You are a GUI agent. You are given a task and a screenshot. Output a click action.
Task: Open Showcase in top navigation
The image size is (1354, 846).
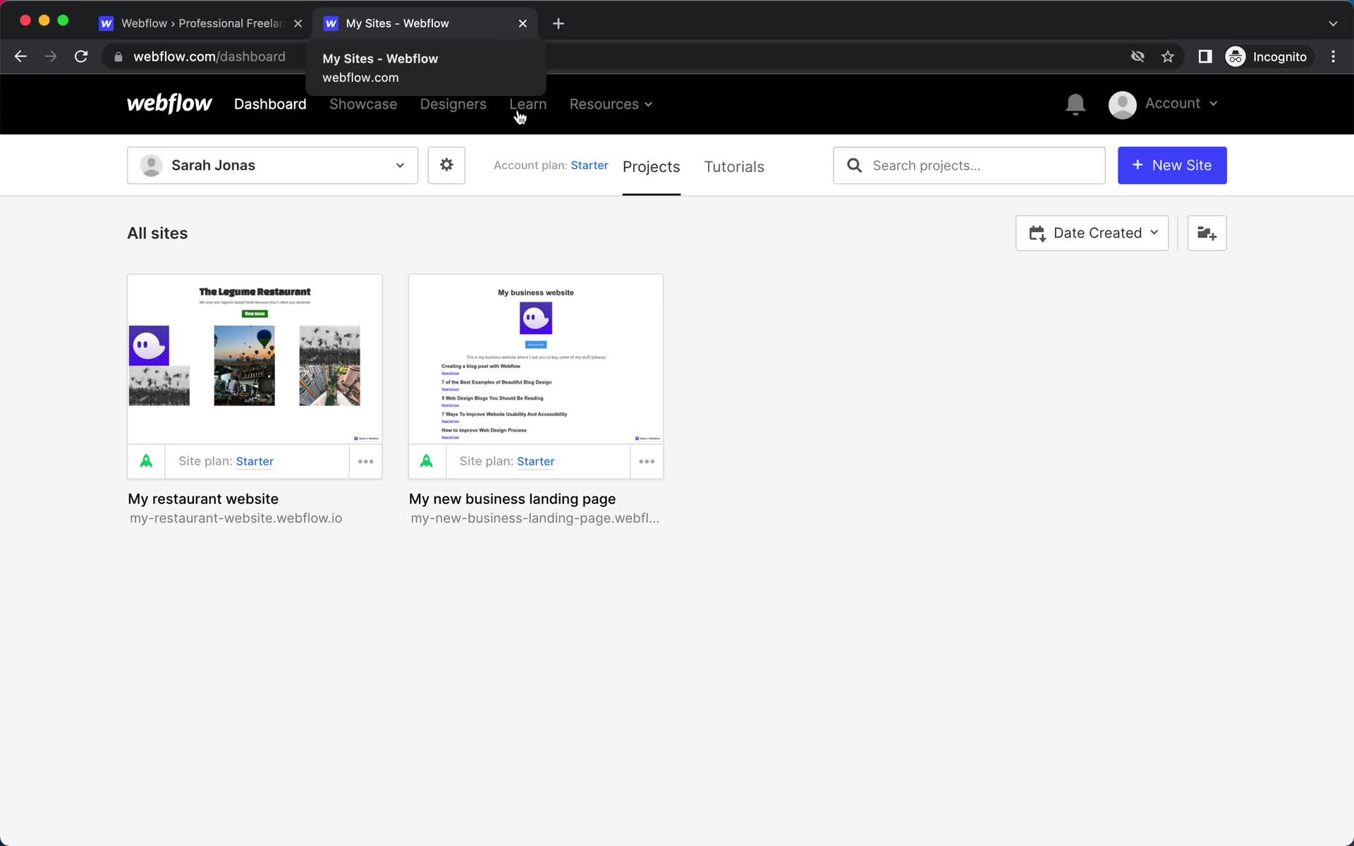[363, 104]
